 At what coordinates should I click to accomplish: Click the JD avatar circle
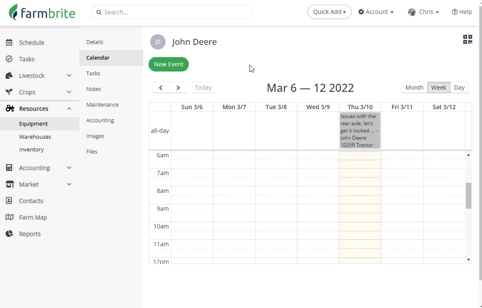(x=158, y=42)
